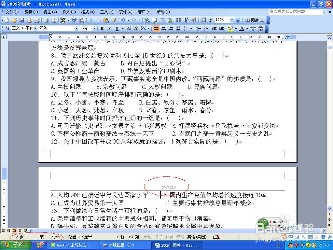The image size is (333, 250).
Task: Start numbered list
Action: pyautogui.click(x=199, y=28)
